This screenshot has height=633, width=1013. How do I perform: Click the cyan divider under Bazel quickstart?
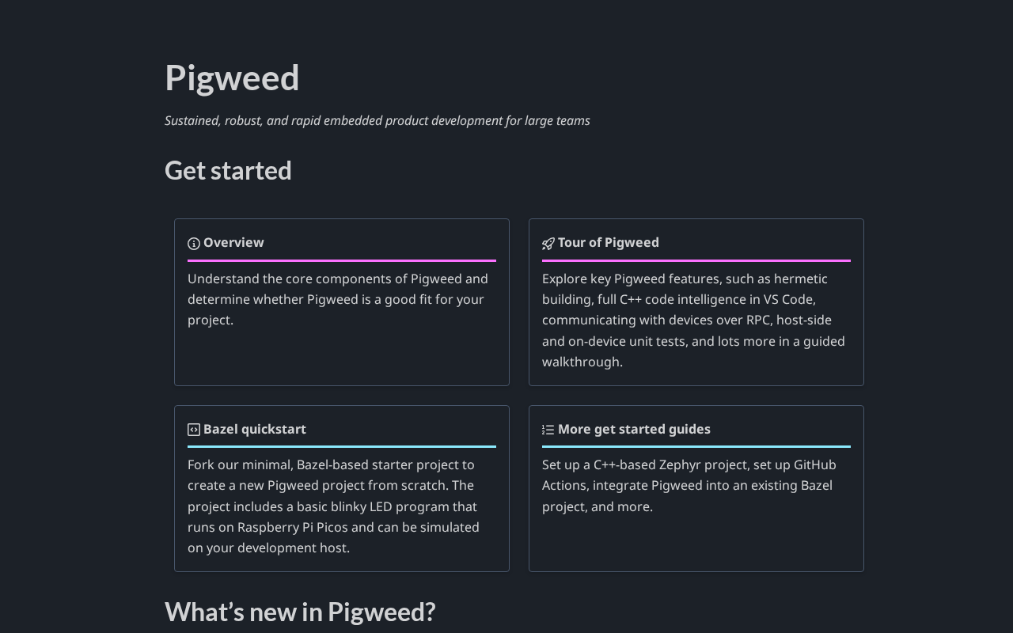coord(342,446)
